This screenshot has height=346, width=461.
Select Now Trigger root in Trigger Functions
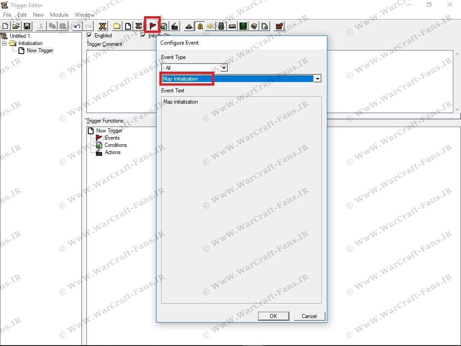coord(109,131)
